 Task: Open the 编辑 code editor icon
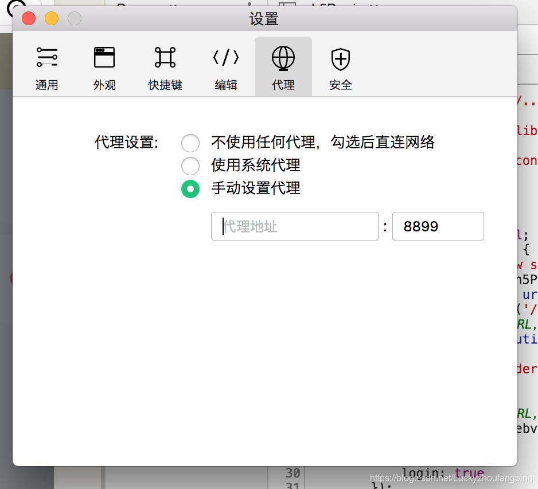click(x=226, y=57)
